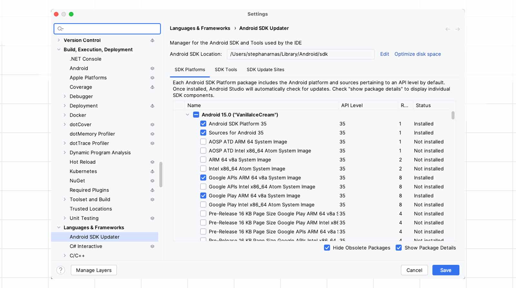Toggle Show Package Details checkbox
This screenshot has height=288, width=516.
pyautogui.click(x=399, y=248)
